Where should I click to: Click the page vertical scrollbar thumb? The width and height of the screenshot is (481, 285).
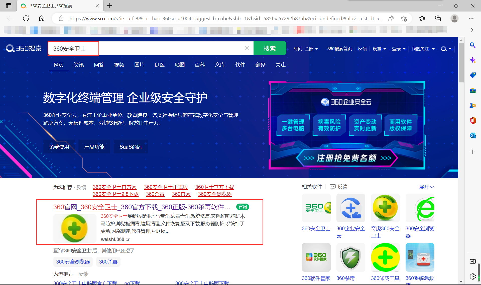pos(461,62)
